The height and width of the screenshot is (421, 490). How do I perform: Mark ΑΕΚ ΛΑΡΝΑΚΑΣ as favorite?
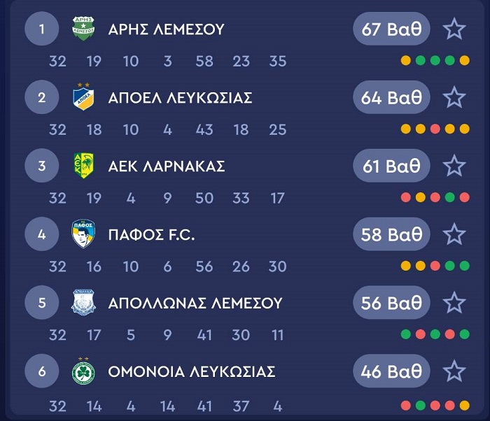pos(455,166)
